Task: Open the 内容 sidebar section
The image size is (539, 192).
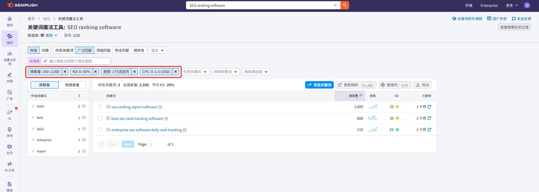Action: tap(10, 77)
